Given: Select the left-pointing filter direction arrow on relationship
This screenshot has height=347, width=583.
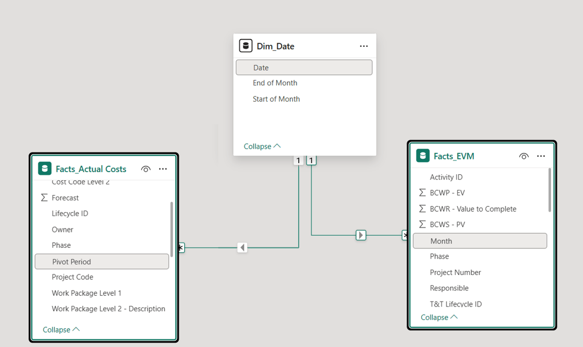Looking at the screenshot, I should click(242, 247).
